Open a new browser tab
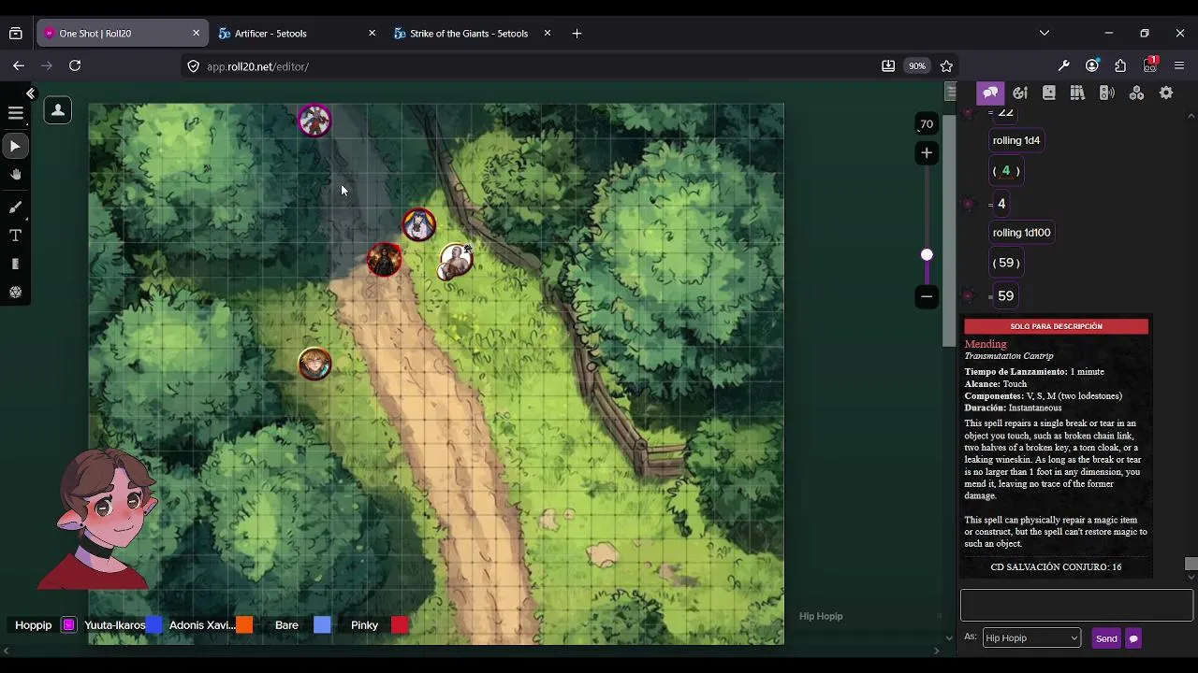This screenshot has height=673, width=1198. click(x=577, y=34)
